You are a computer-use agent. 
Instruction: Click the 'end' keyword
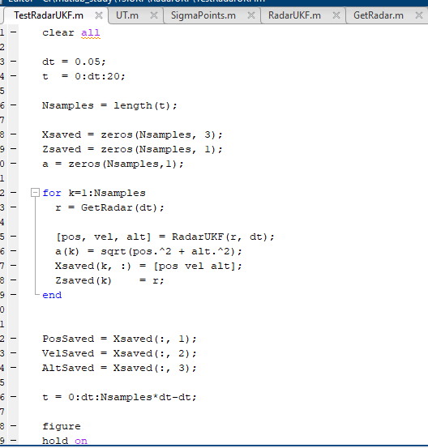pyautogui.click(x=52, y=295)
